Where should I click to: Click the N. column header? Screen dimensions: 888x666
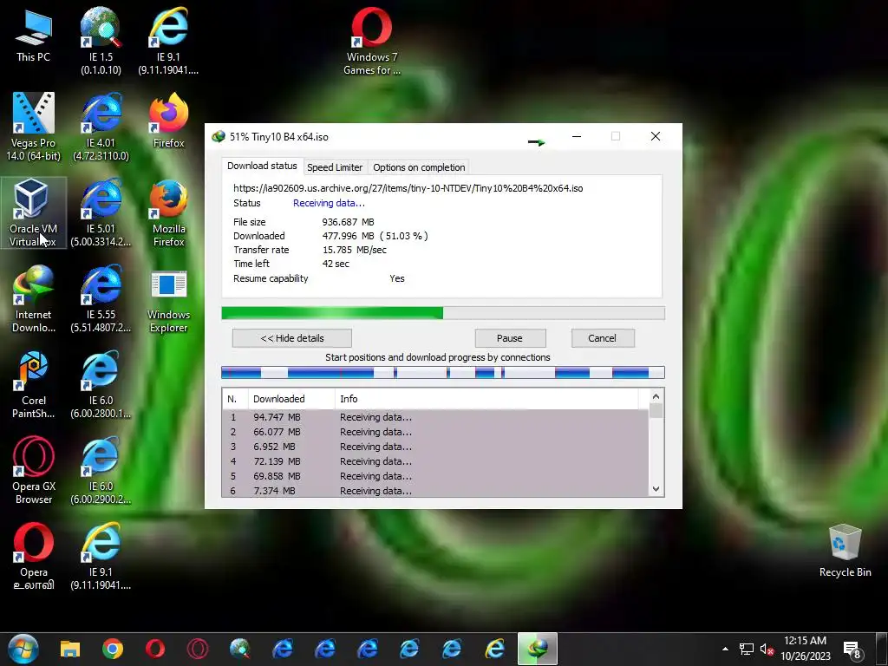coord(235,399)
